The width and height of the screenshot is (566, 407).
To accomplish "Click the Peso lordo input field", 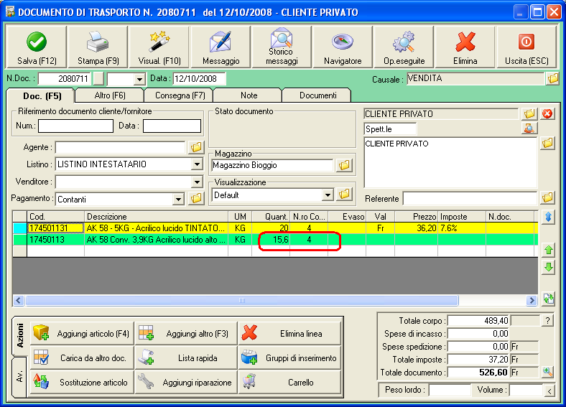I will [x=450, y=390].
